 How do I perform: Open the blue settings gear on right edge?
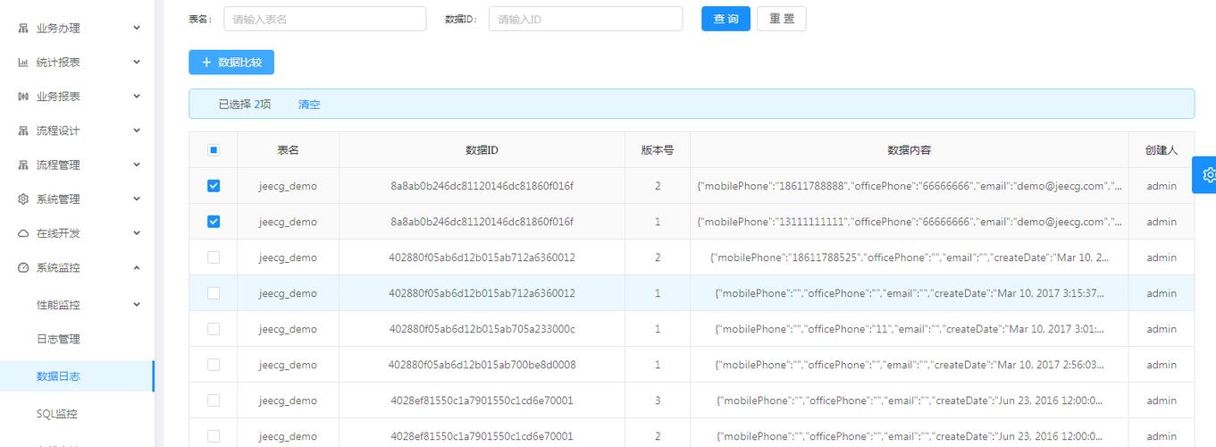tap(1208, 174)
